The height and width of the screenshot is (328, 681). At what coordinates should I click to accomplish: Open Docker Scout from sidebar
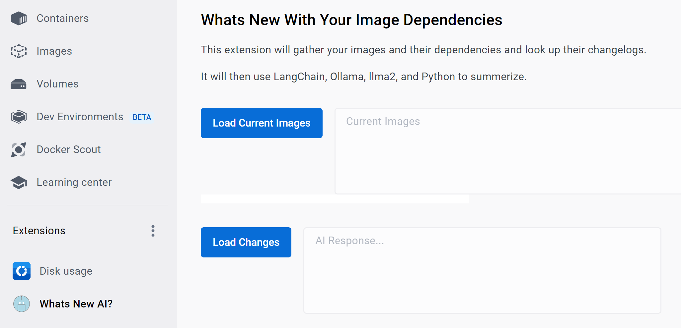pyautogui.click(x=69, y=149)
